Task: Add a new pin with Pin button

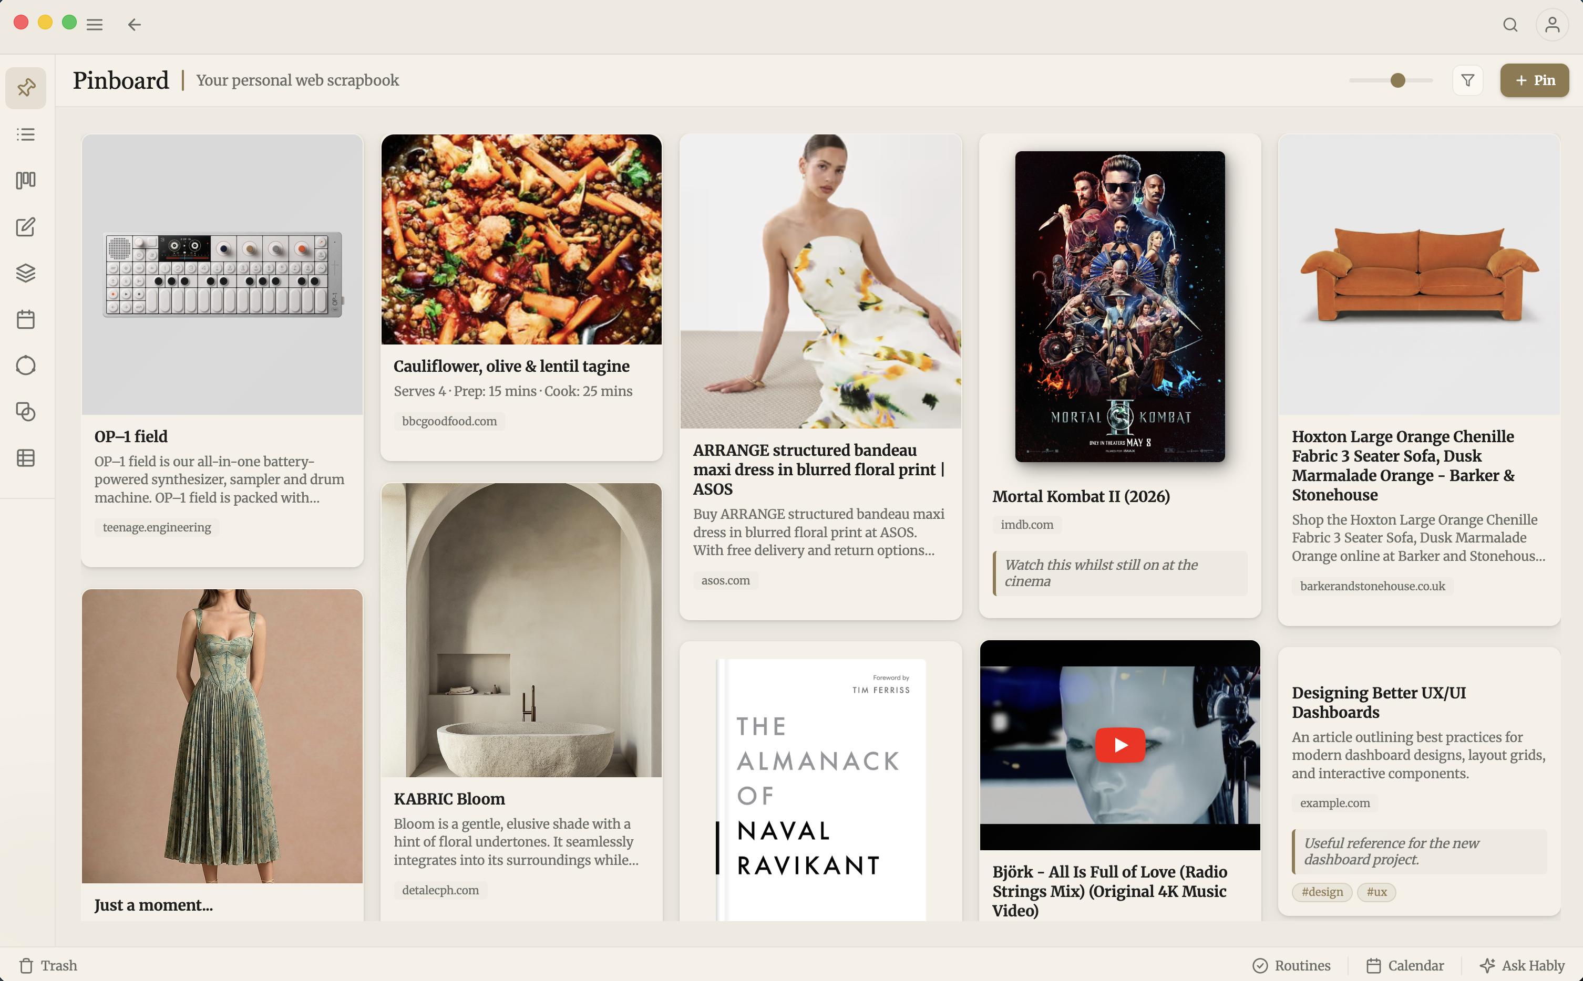Action: click(x=1534, y=80)
